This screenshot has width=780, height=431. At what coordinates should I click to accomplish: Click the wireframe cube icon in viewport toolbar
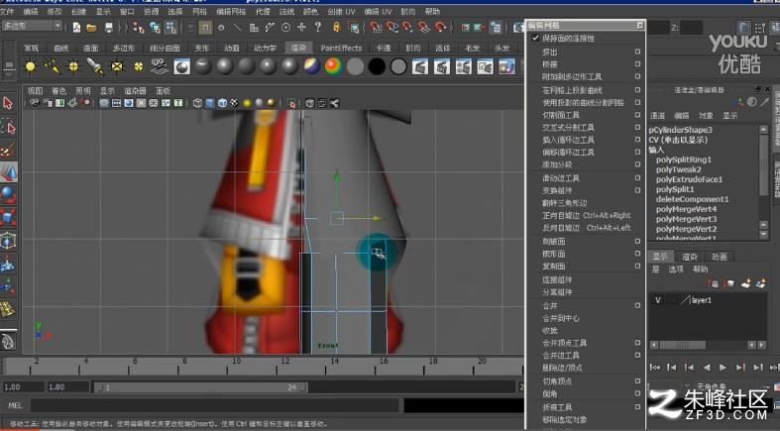tap(197, 103)
